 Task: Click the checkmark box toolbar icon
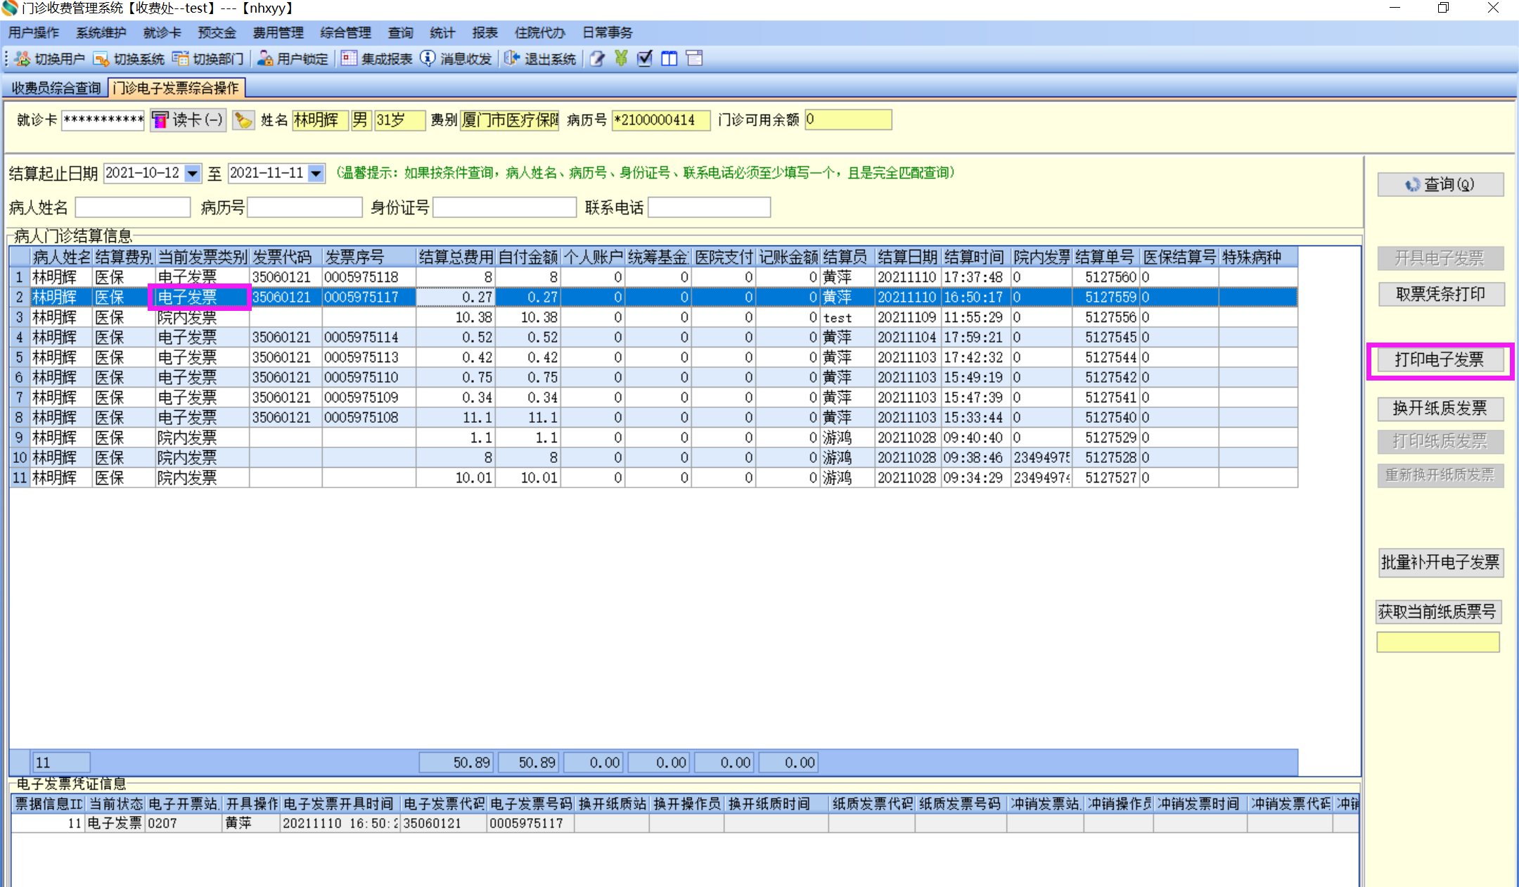click(644, 58)
